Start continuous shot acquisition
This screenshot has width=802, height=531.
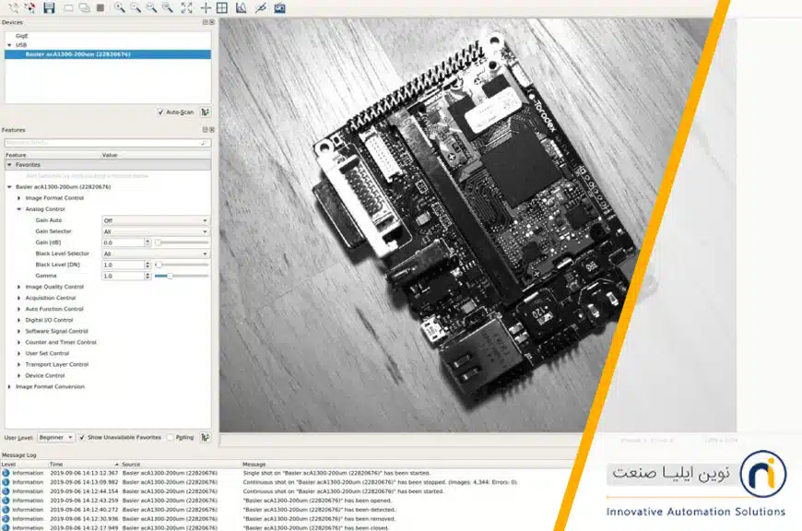[85, 7]
